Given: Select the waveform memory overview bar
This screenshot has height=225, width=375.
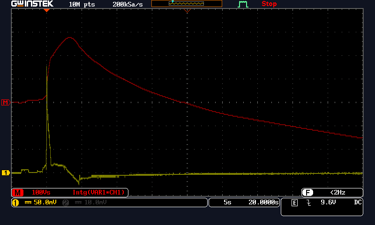Looking at the screenshot, I should (187, 4).
